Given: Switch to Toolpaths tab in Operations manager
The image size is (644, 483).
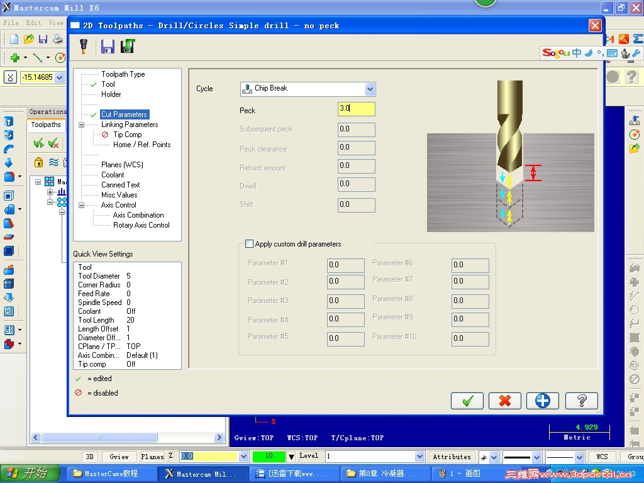Looking at the screenshot, I should pyautogui.click(x=46, y=125).
